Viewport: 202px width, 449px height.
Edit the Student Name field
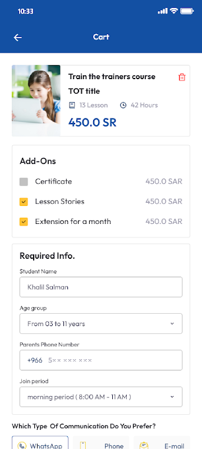[101, 287]
